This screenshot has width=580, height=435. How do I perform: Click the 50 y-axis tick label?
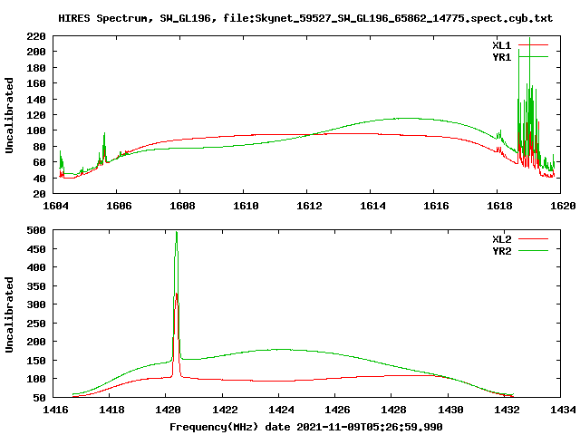click(39, 398)
